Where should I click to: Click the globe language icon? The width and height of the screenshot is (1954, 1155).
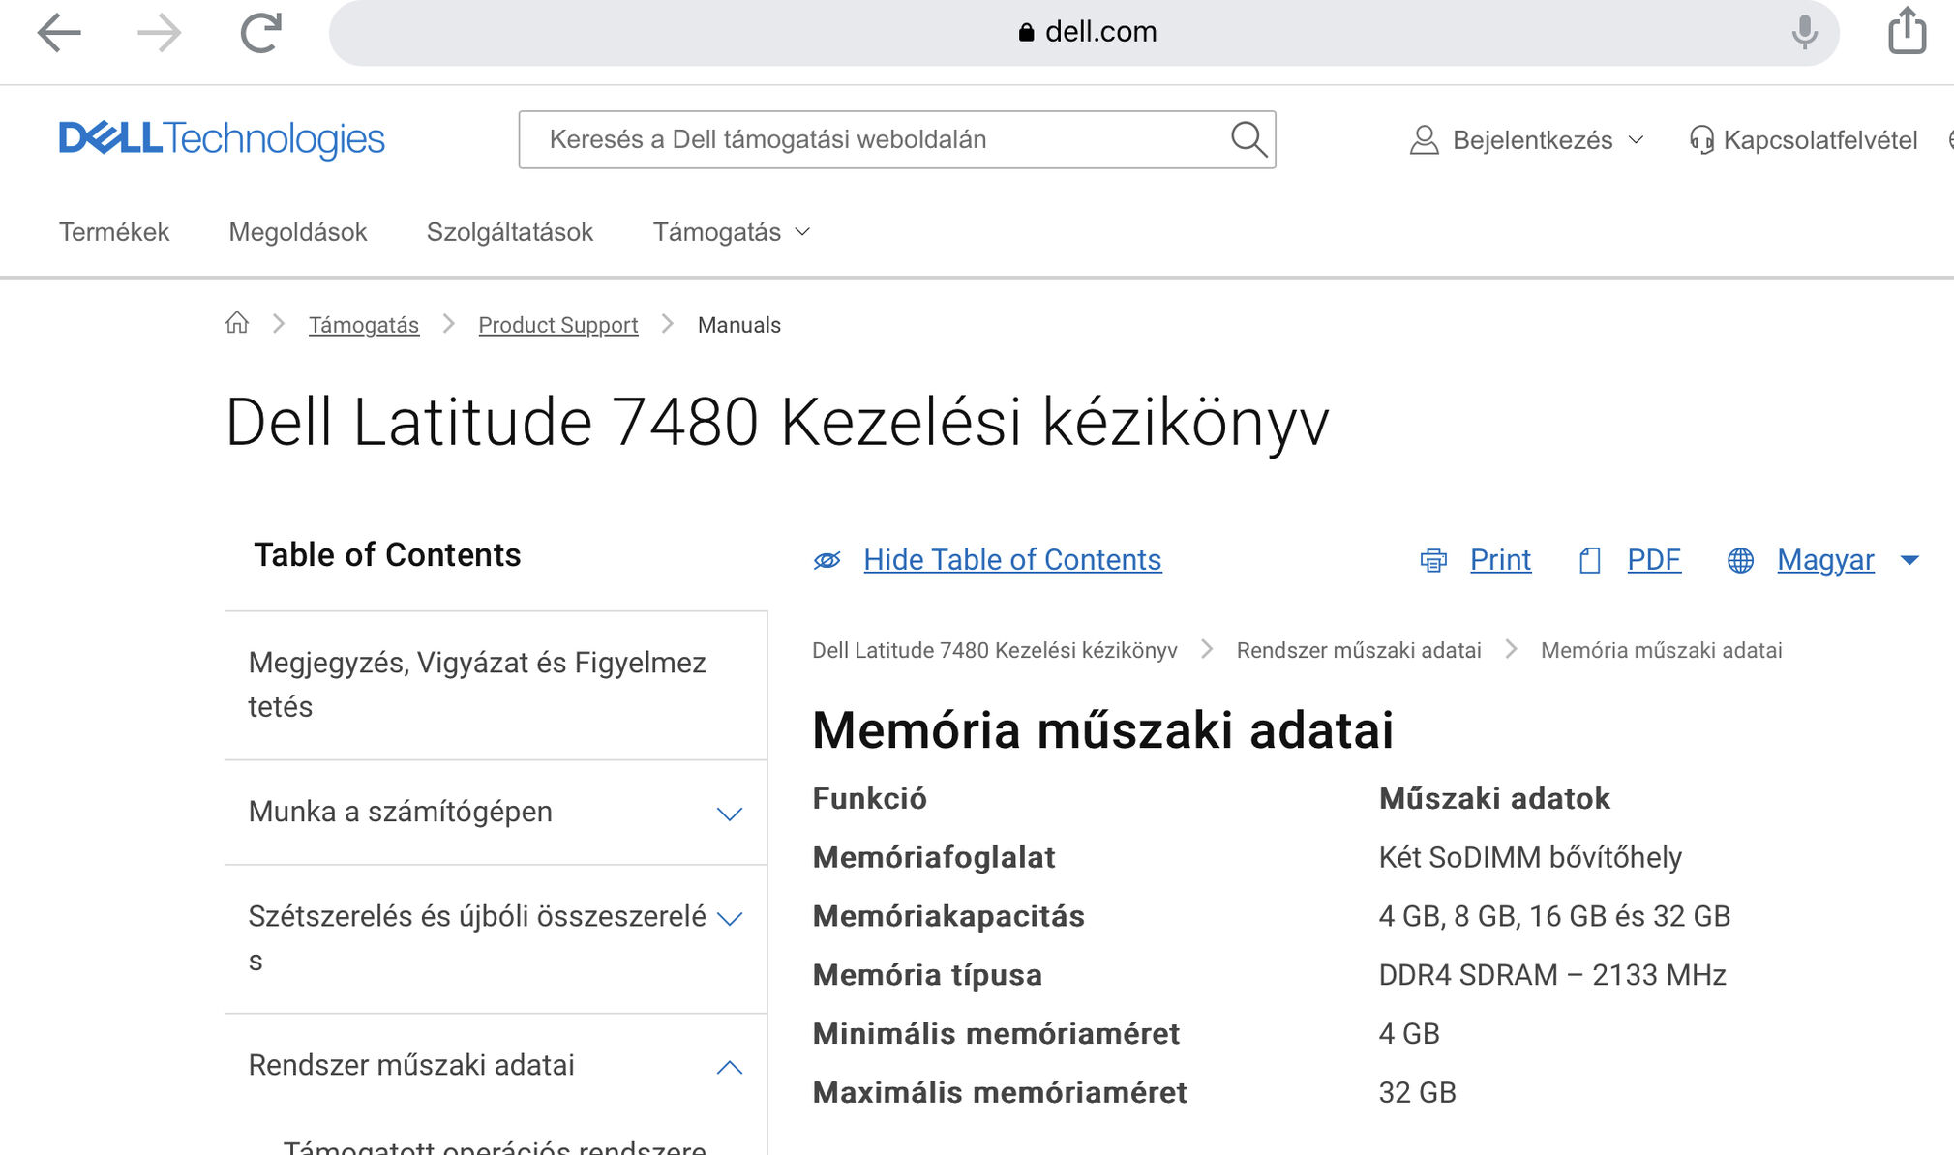[1740, 560]
